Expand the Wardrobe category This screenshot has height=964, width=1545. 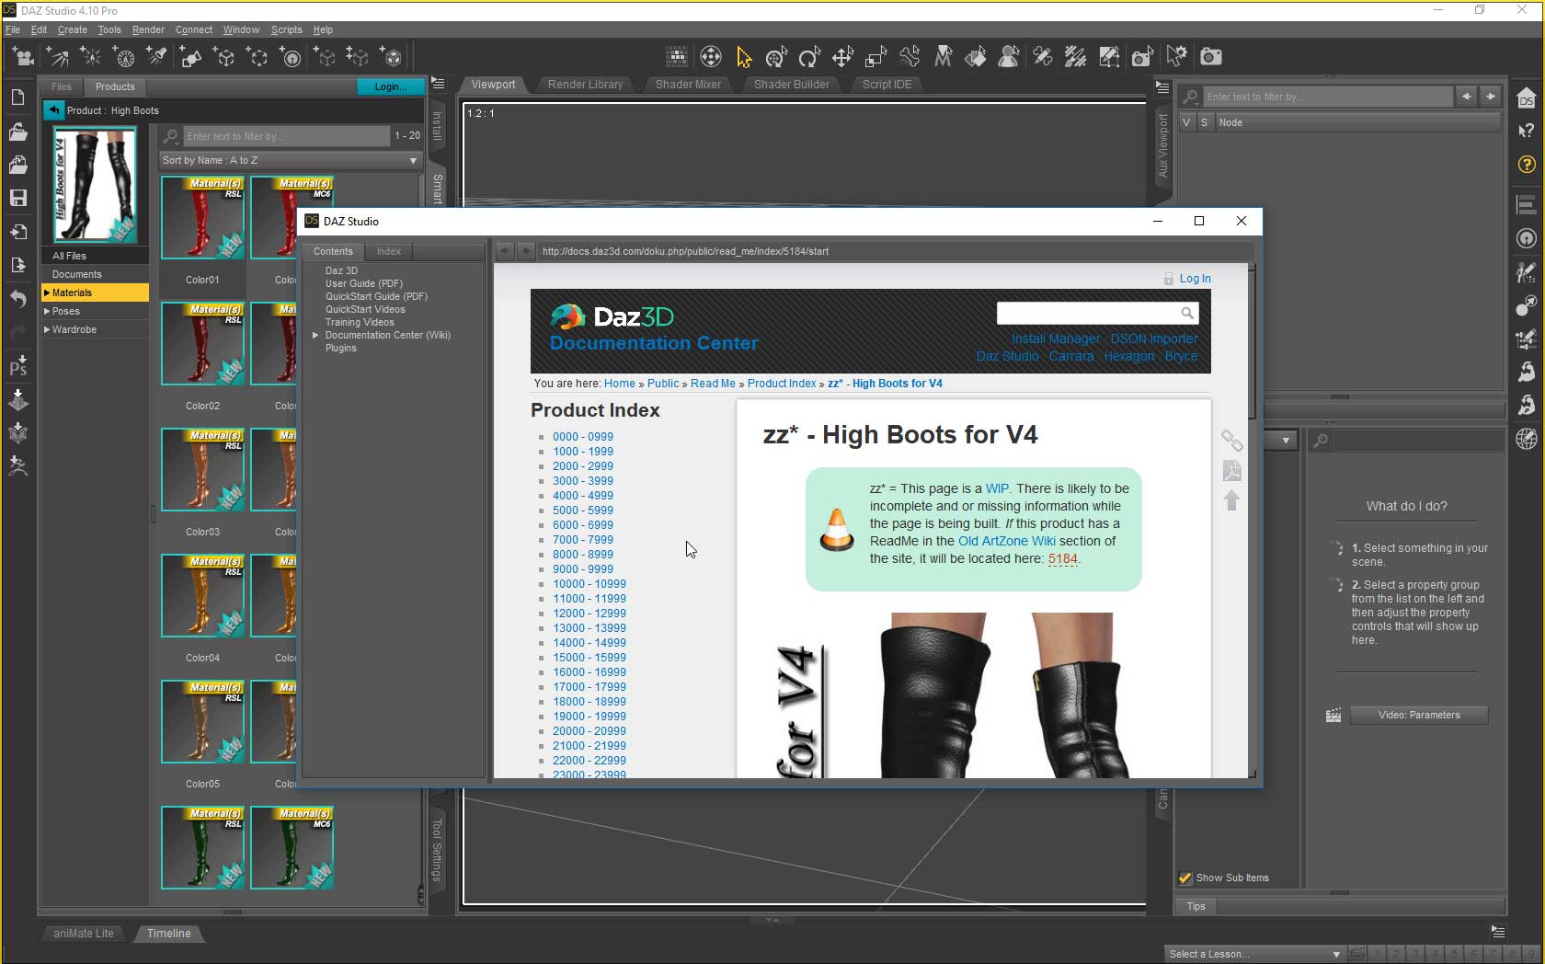47,329
